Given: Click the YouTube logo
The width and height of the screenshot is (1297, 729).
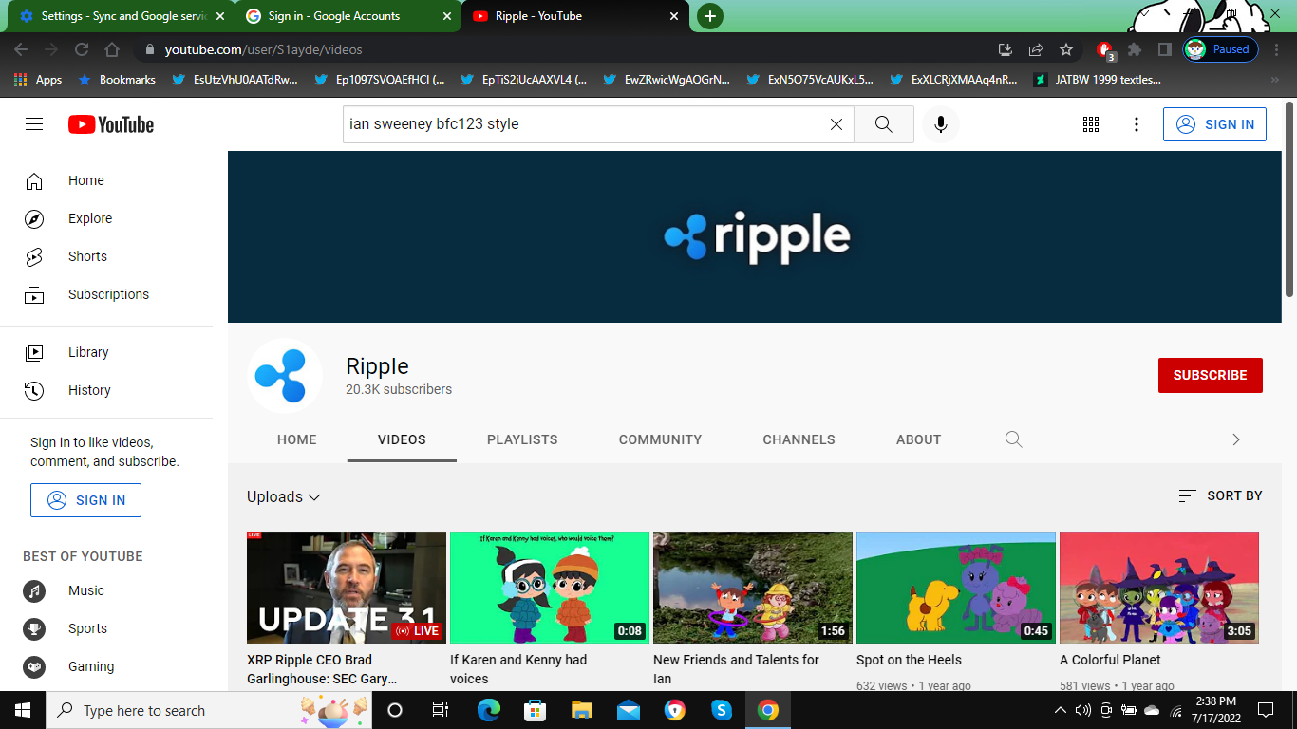Looking at the screenshot, I should (x=111, y=124).
